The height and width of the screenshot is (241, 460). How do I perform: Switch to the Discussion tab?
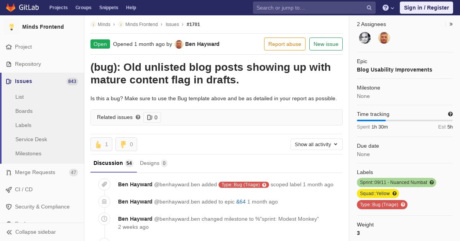[x=113, y=163]
